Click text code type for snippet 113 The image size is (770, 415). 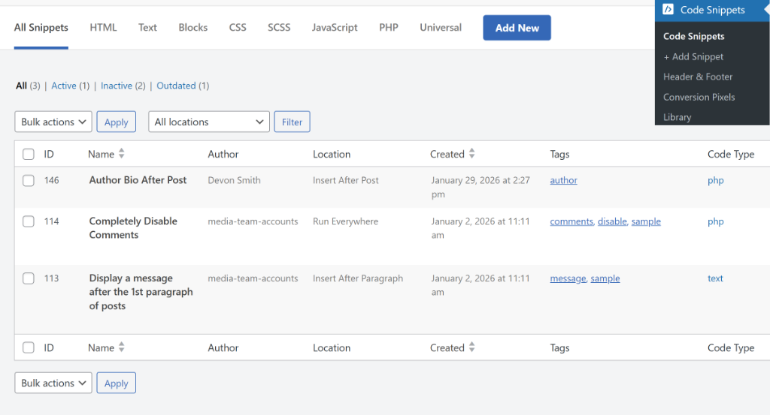[x=715, y=278]
